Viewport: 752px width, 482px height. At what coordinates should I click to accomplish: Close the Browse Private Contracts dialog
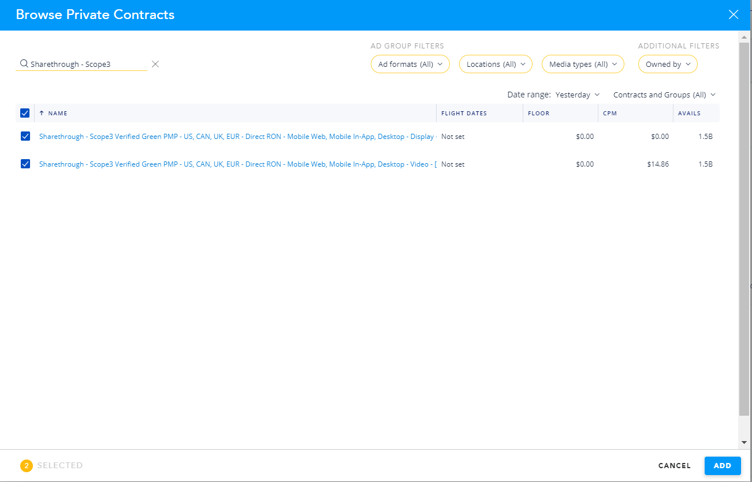click(x=734, y=15)
